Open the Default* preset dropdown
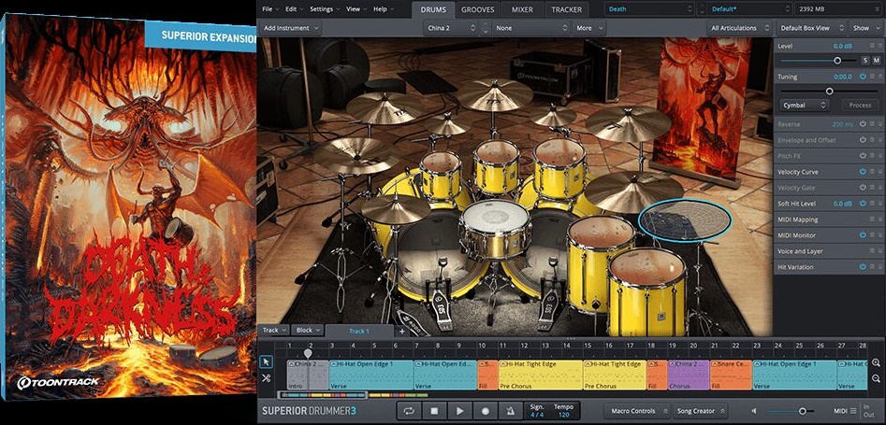The height and width of the screenshot is (425, 886). coord(749,9)
